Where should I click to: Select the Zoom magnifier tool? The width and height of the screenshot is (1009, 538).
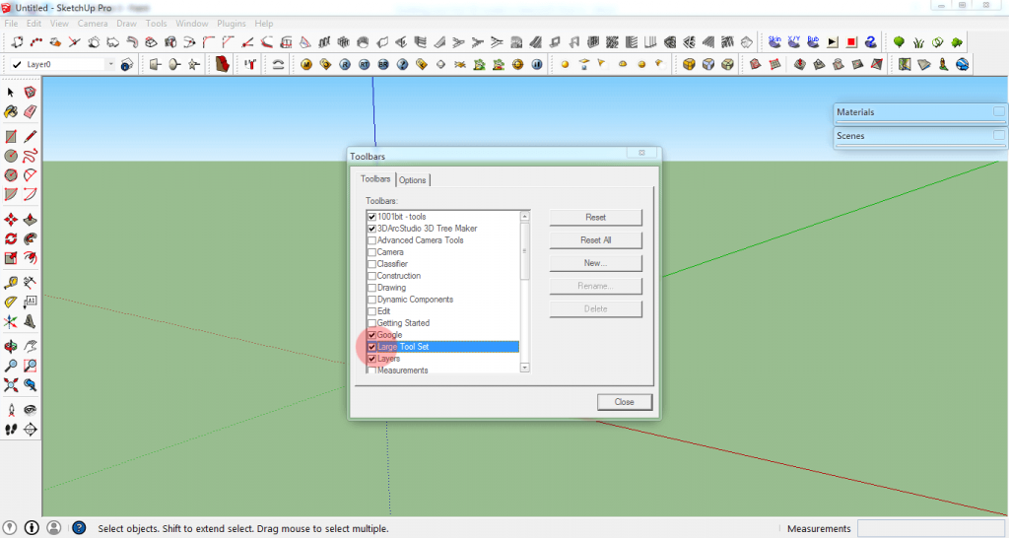(11, 366)
